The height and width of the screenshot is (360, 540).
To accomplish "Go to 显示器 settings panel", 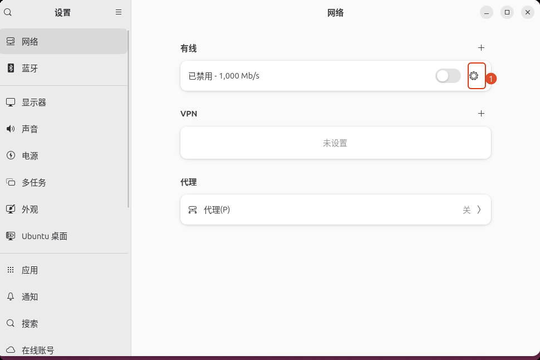I will click(63, 103).
